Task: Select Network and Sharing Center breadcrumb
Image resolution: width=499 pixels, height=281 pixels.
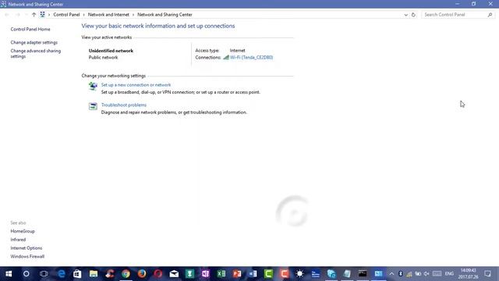Action: click(165, 15)
